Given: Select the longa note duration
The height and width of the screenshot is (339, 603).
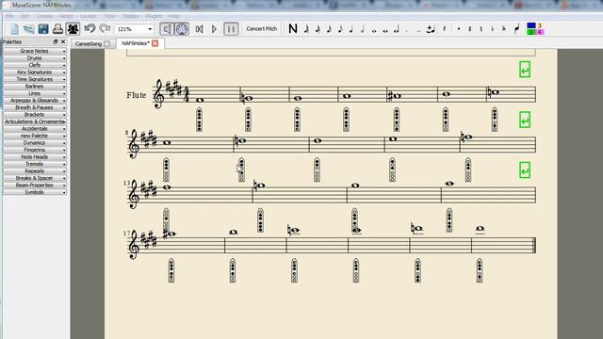Looking at the screenshot, I should coord(397,29).
